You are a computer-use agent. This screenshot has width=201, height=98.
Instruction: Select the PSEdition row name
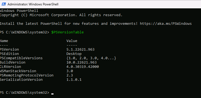coord(9,54)
